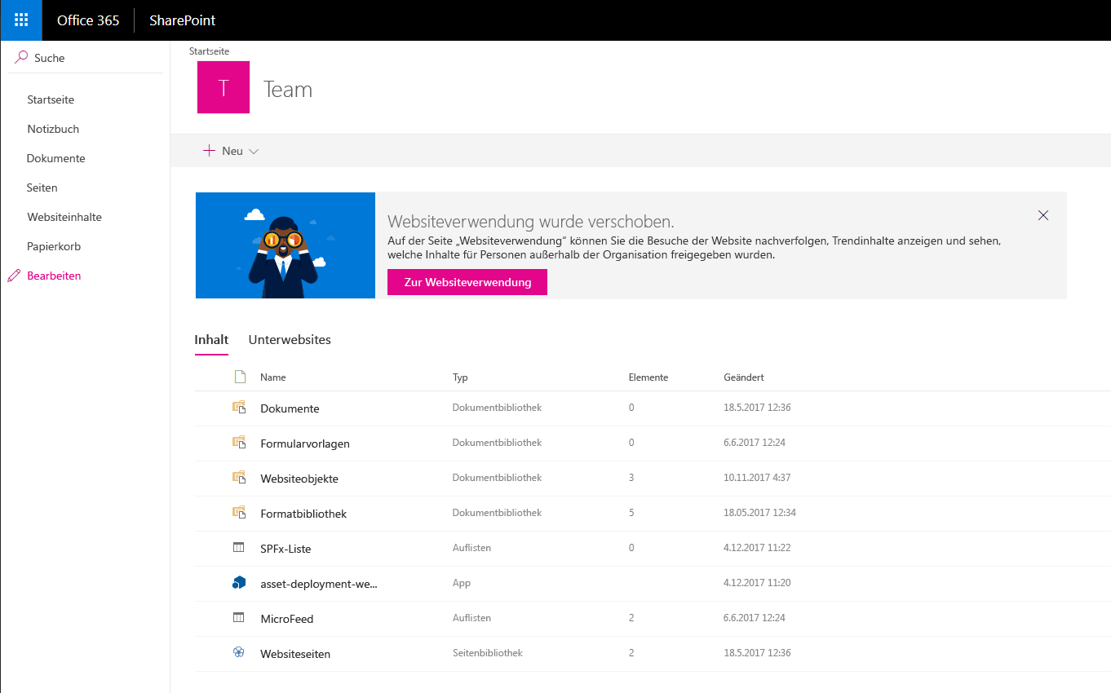
Task: Expand the Neu dropdown chevron
Action: click(x=253, y=151)
